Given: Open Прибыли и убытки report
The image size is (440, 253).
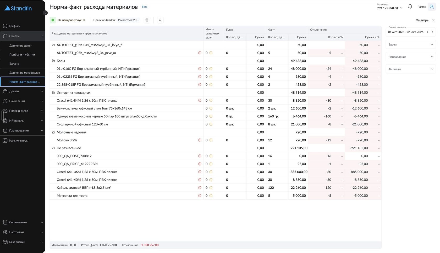Looking at the screenshot, I should coord(23,55).
